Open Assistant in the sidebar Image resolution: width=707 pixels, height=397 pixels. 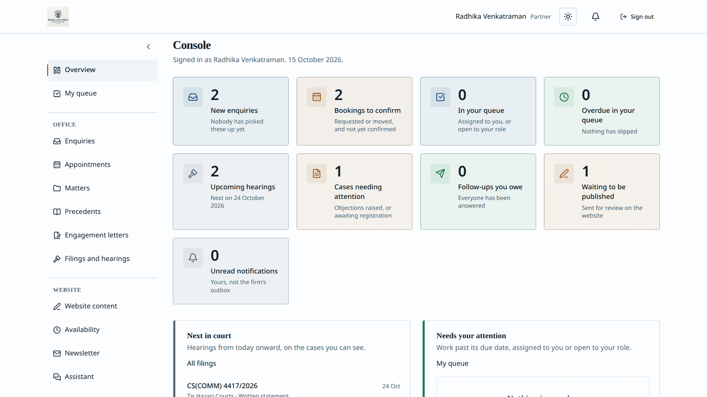[102, 377]
